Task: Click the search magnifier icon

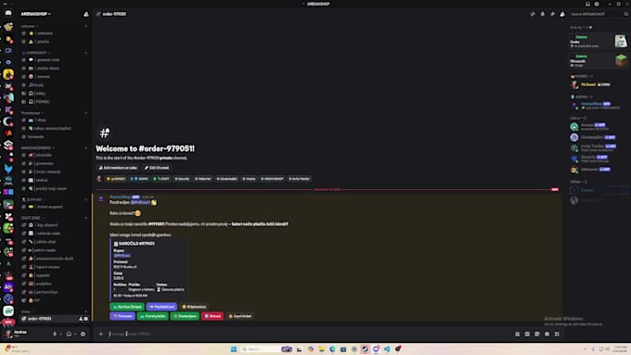Action: [x=625, y=14]
